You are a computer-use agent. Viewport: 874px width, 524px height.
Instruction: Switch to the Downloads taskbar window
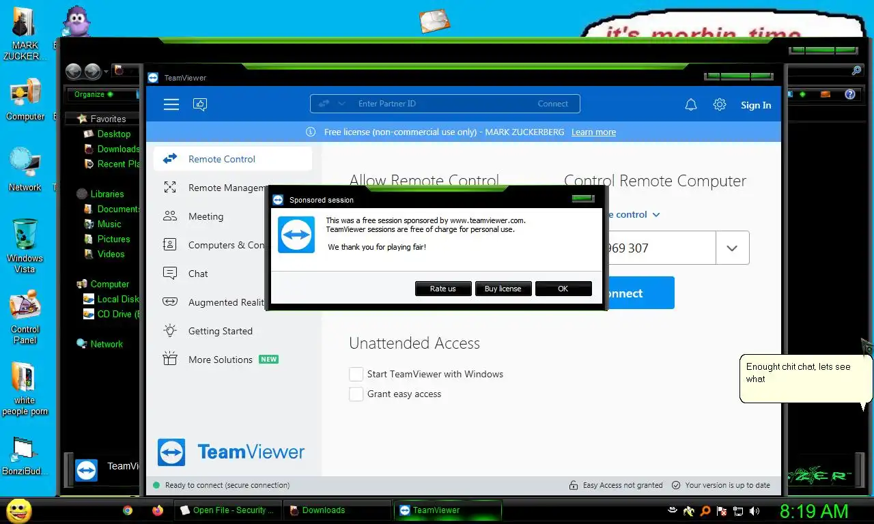tap(337, 510)
